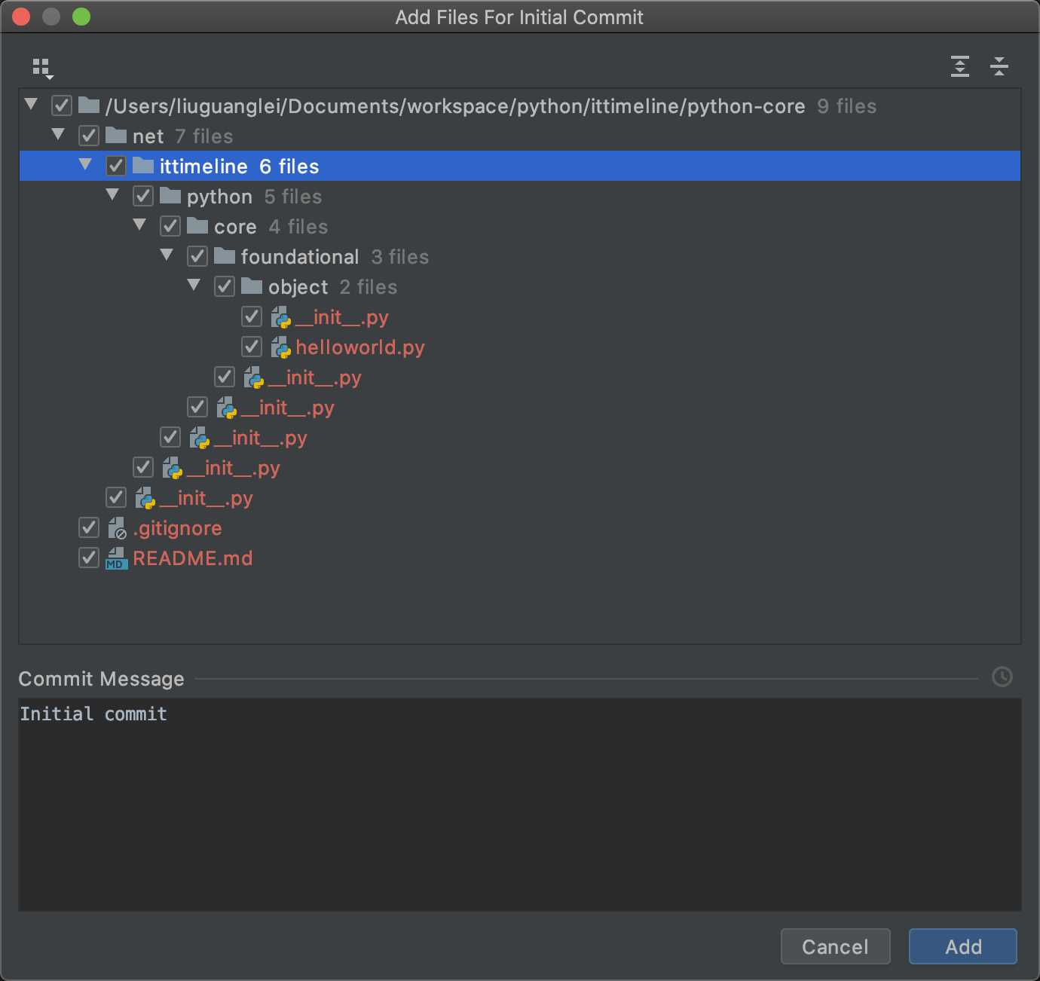Click the Collapse All toolbar icon

999,66
